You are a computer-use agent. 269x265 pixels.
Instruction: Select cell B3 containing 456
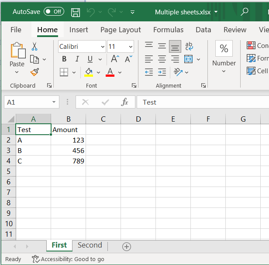coord(68,150)
